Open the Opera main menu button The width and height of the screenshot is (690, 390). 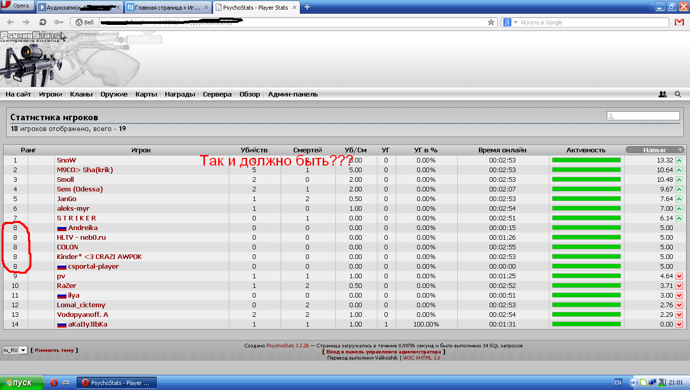click(18, 6)
